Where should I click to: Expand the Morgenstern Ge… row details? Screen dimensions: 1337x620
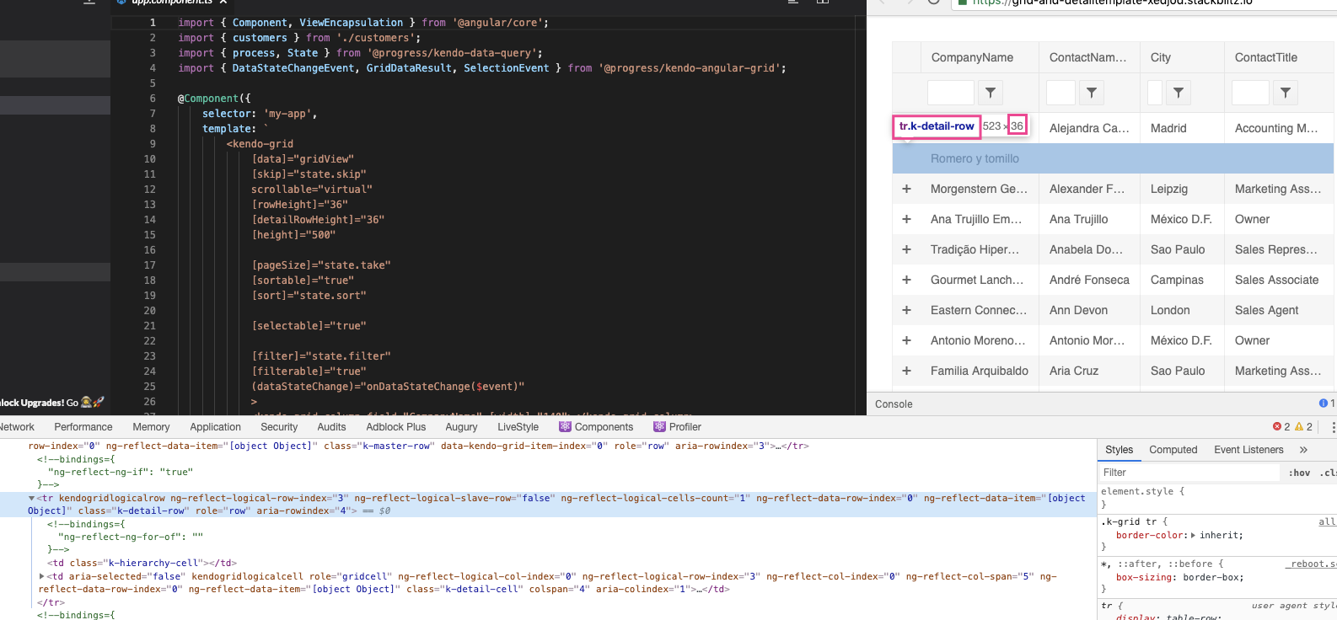[x=907, y=189]
